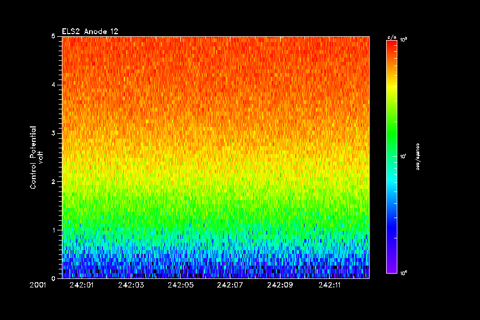Click the y-axis value '0'
The height and width of the screenshot is (320, 480).
point(53,278)
